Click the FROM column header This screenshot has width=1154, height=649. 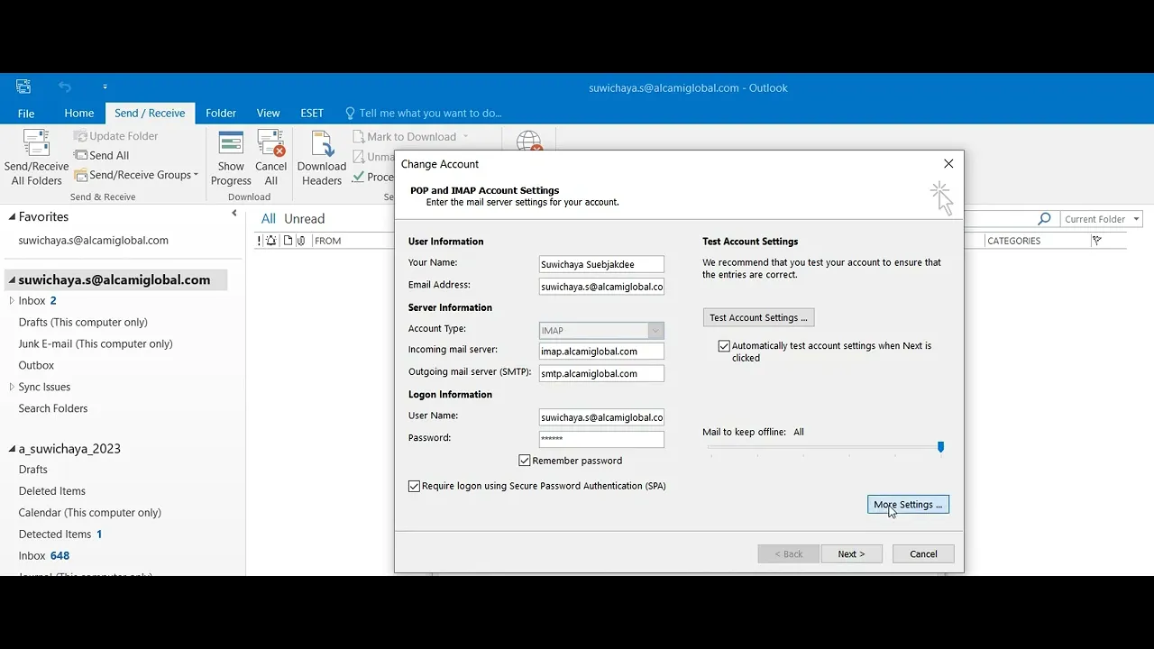tap(327, 241)
